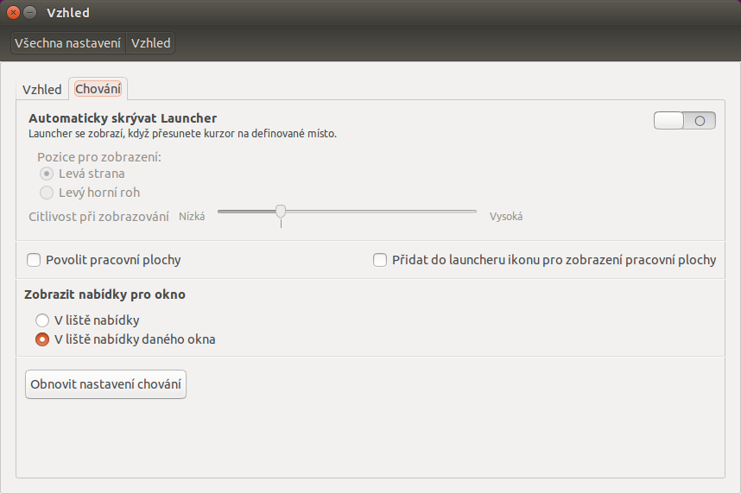
Task: Choose the Levý horní roh radio option
Action: coord(47,193)
